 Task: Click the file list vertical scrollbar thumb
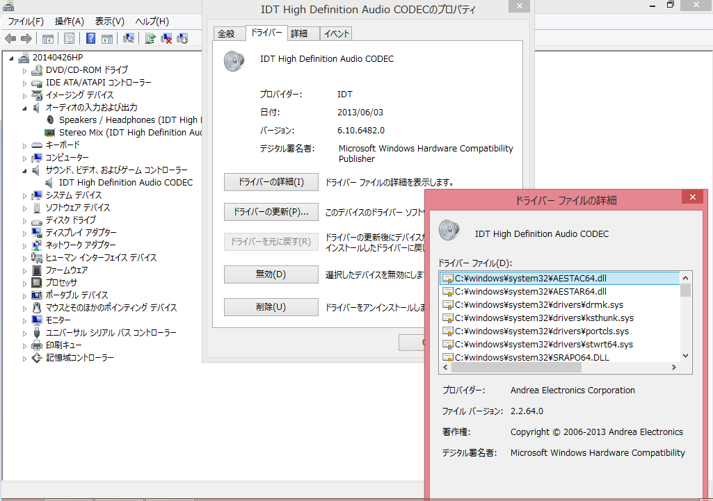coord(685,290)
